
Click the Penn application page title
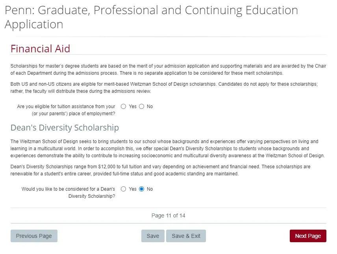click(151, 17)
